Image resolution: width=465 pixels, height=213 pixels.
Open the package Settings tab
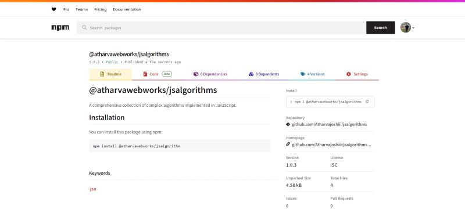click(x=357, y=74)
